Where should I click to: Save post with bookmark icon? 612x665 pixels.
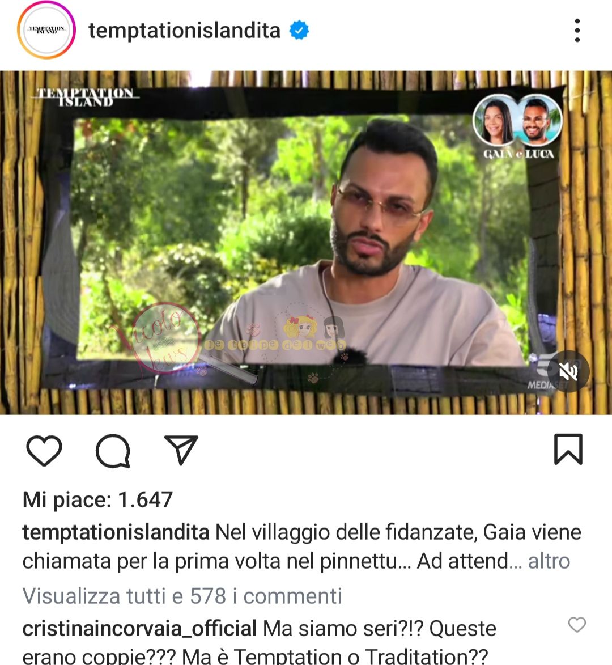pos(568,449)
